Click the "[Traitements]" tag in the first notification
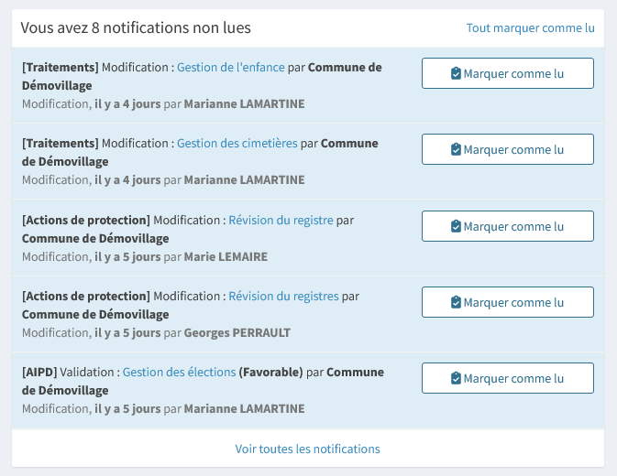Viewport: 617px width, 476px height. pos(60,67)
